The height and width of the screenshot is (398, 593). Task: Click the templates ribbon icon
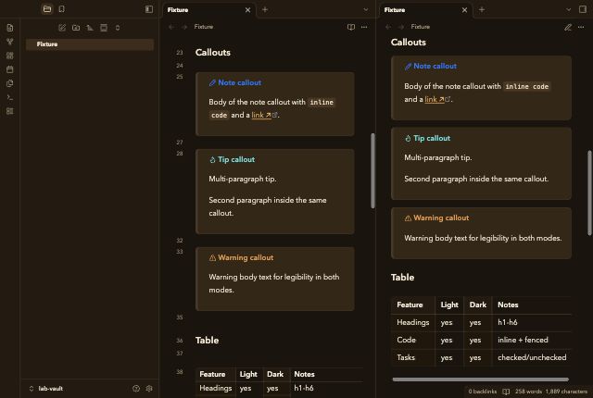tap(10, 83)
